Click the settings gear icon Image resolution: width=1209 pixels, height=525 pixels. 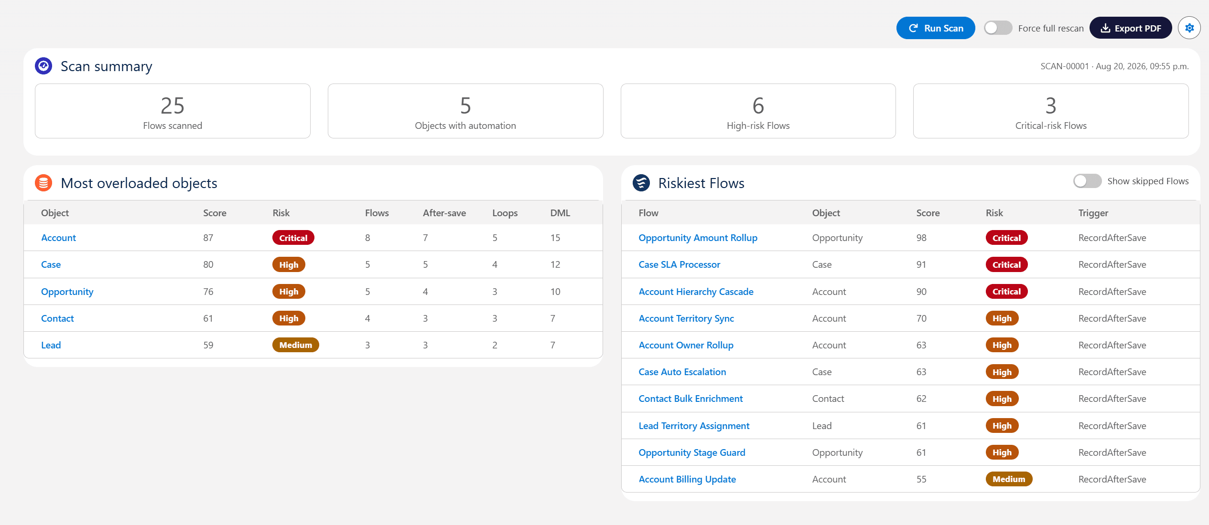(x=1189, y=28)
